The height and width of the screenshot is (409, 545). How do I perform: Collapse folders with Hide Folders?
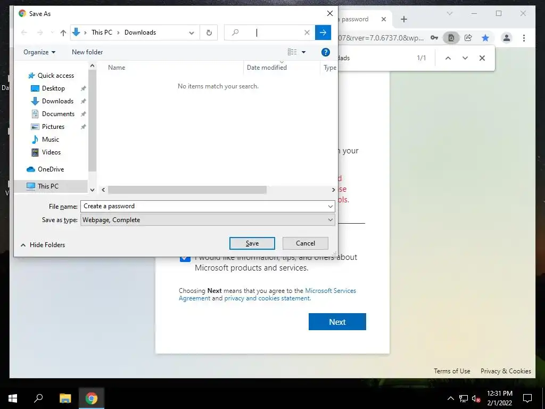click(43, 245)
